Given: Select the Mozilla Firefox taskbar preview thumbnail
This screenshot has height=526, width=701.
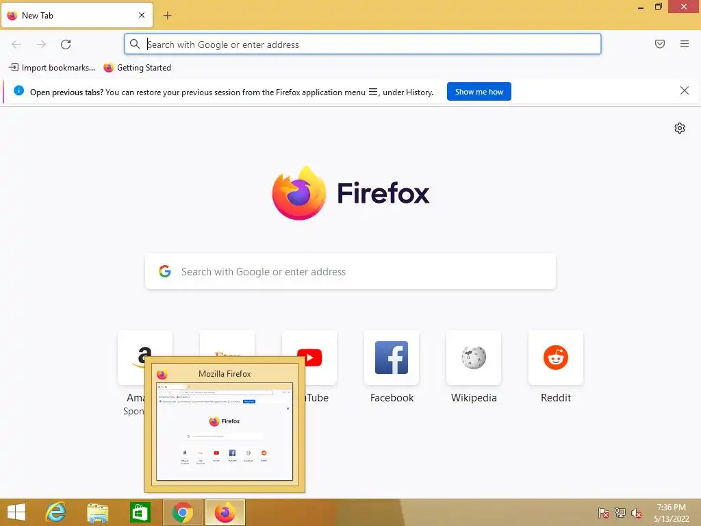Looking at the screenshot, I should [x=225, y=431].
